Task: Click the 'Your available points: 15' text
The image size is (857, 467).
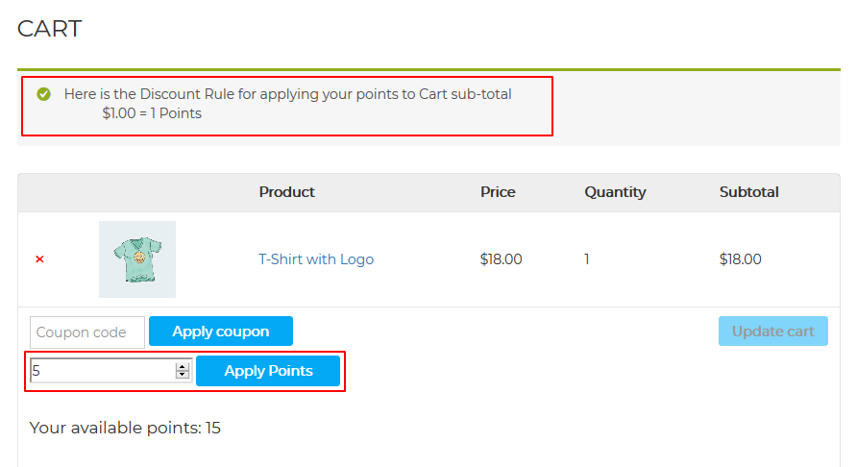Action: click(x=125, y=428)
